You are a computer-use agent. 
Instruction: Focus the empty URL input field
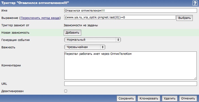[130, 84]
